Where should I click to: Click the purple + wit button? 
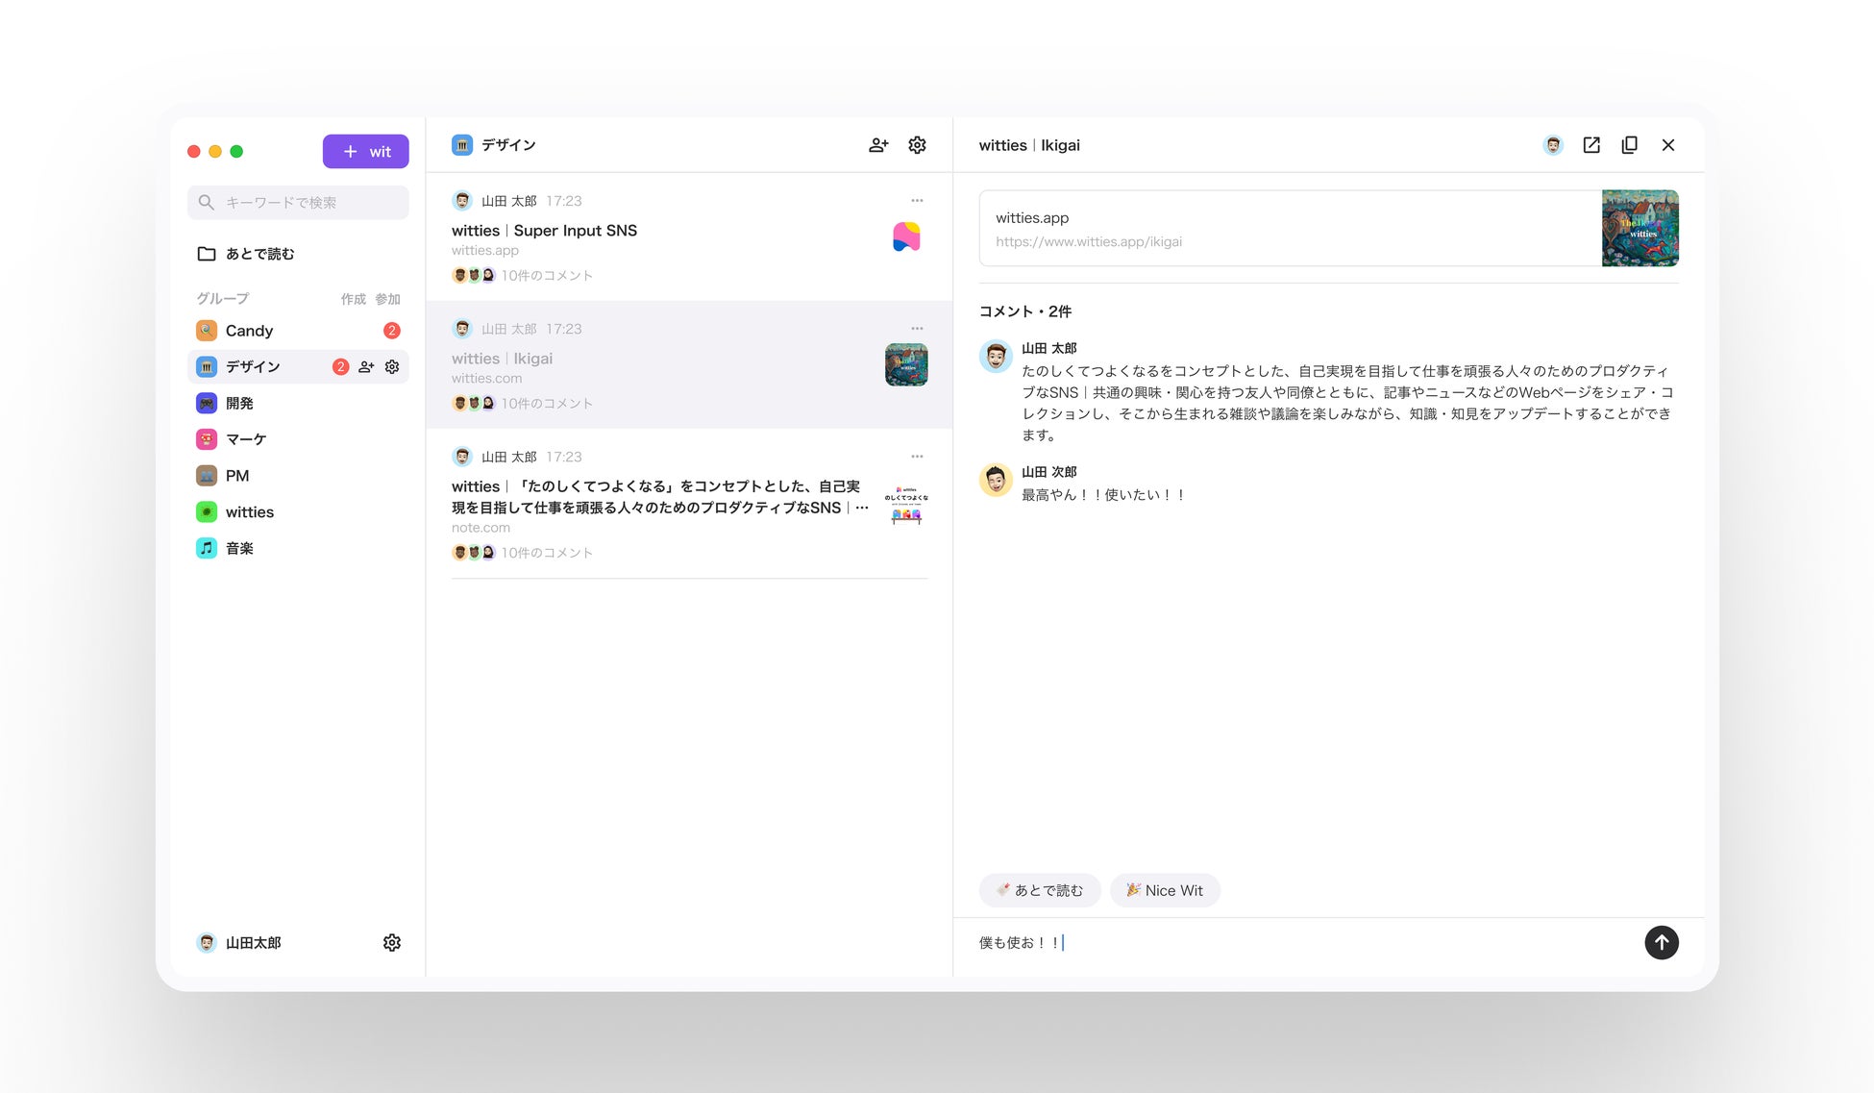point(365,151)
